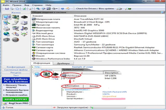
Task: Click the Home house toolbar icon
Action: [x=68, y=9]
